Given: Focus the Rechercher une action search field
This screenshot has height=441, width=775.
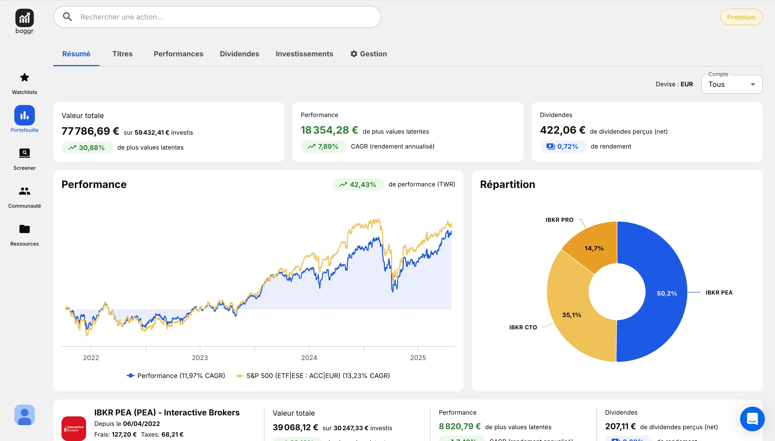Looking at the screenshot, I should [217, 17].
